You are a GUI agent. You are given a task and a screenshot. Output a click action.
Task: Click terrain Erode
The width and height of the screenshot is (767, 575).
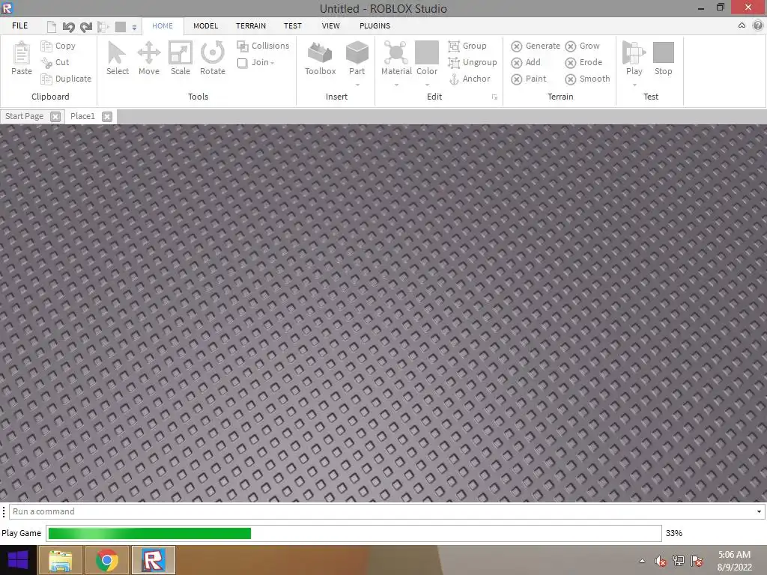click(583, 63)
